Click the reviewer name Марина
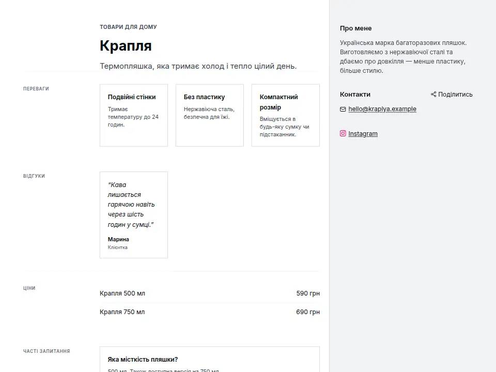 point(118,239)
